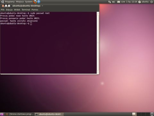Image resolution: width=154 pixels, height=116 pixels.
Task: Open the Edycja menu in terminal
Action: tap(9, 10)
